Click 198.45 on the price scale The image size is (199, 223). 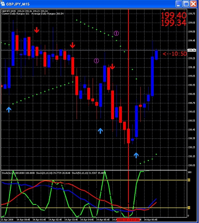192,130
